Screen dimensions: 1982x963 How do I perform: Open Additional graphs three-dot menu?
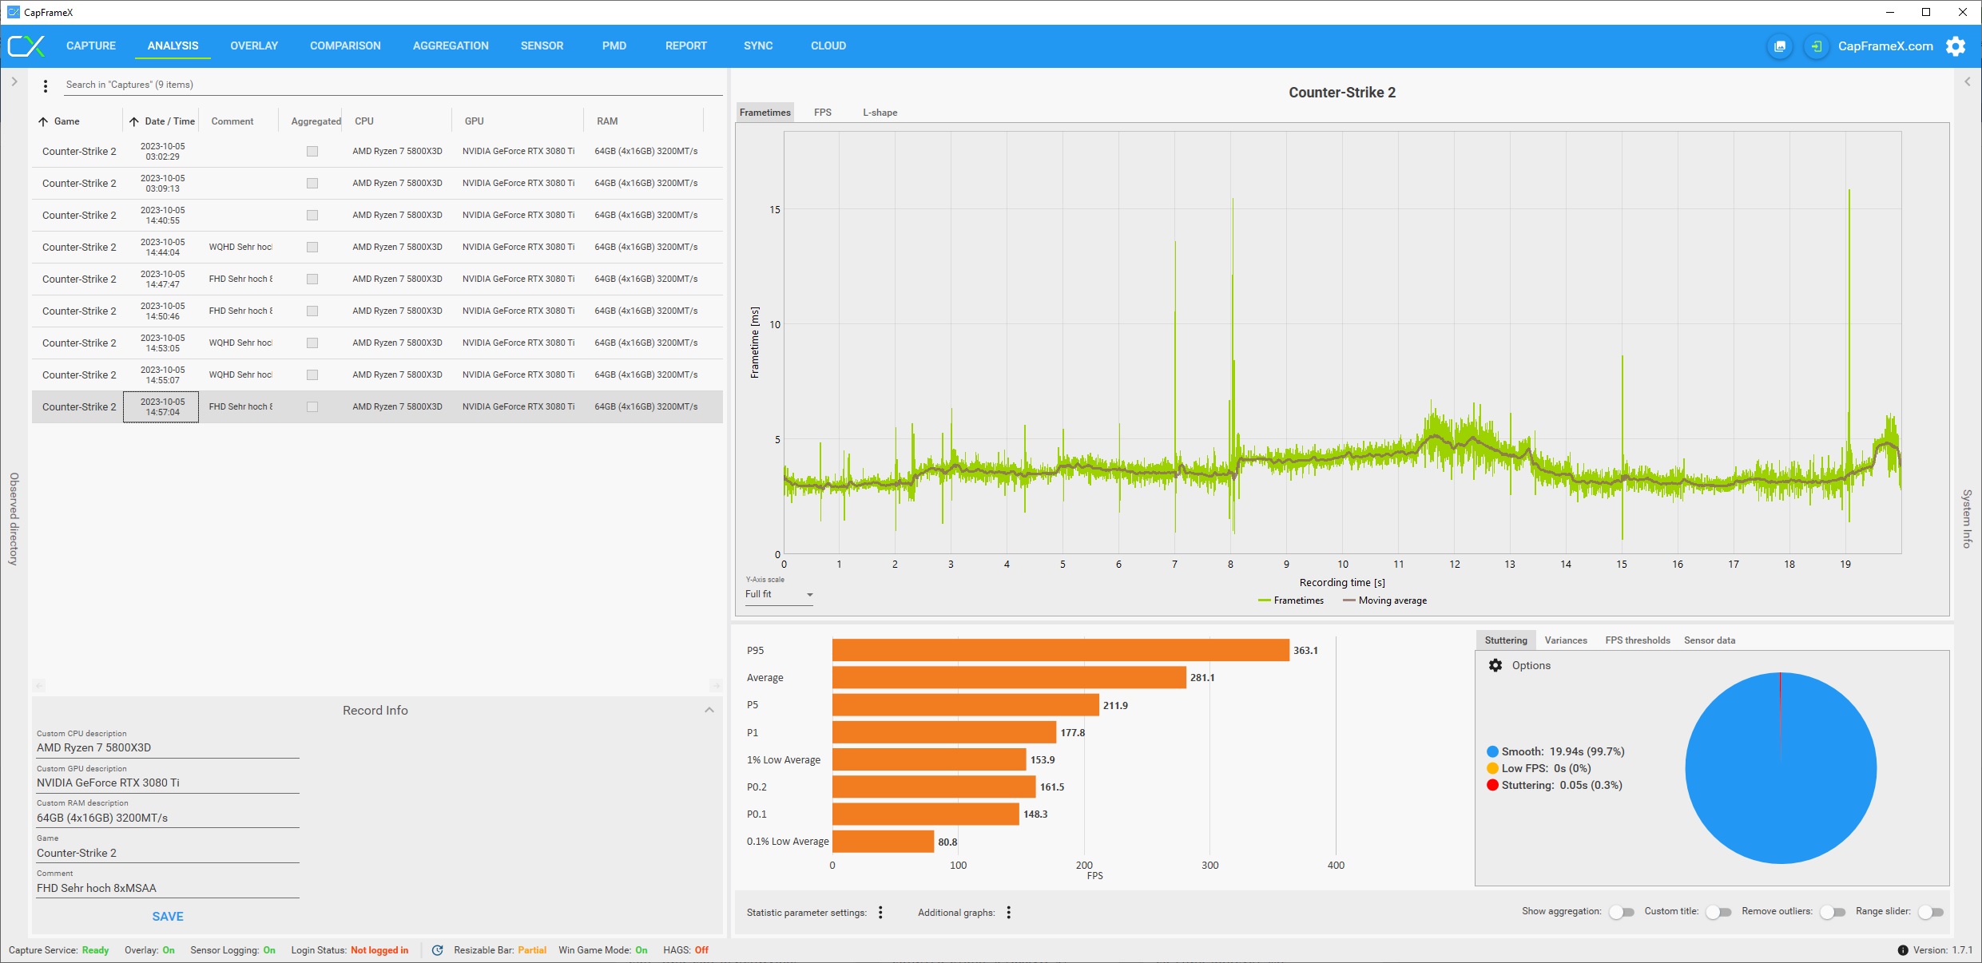[x=1008, y=912]
